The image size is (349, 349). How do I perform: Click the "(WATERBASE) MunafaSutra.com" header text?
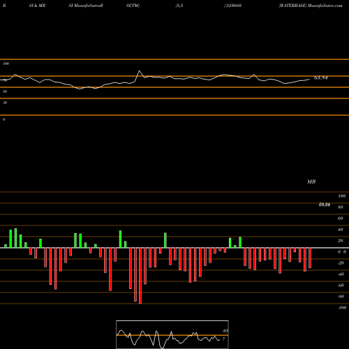[311, 6]
